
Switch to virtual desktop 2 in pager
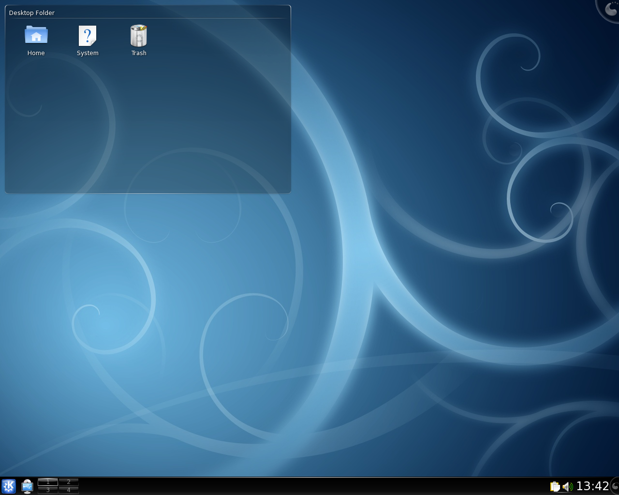click(69, 481)
